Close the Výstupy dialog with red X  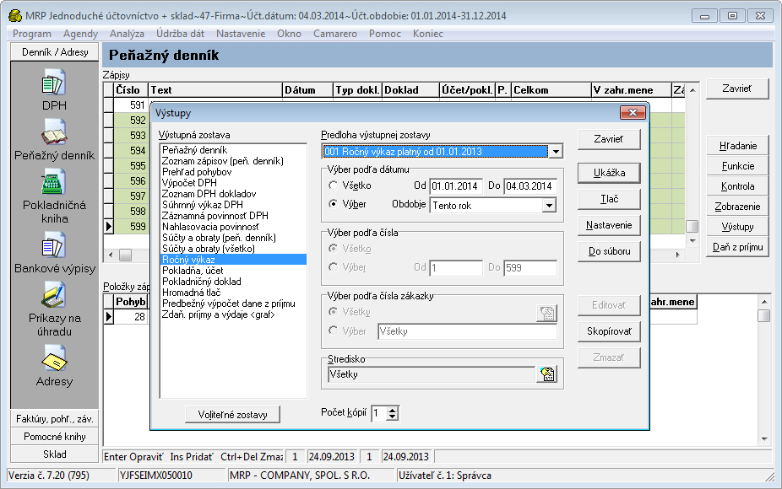[632, 113]
